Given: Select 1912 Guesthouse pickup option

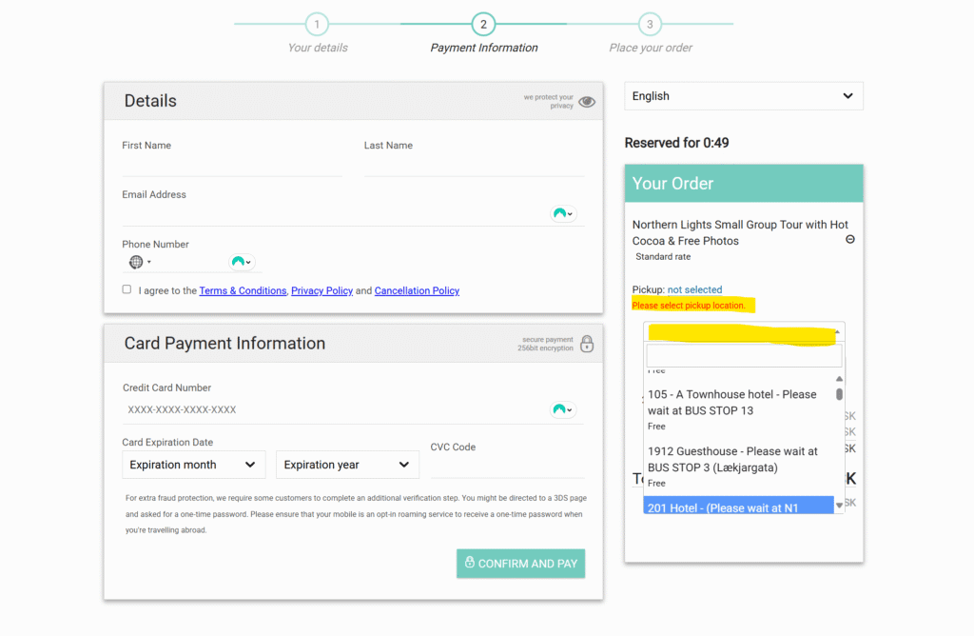Looking at the screenshot, I should [732, 459].
